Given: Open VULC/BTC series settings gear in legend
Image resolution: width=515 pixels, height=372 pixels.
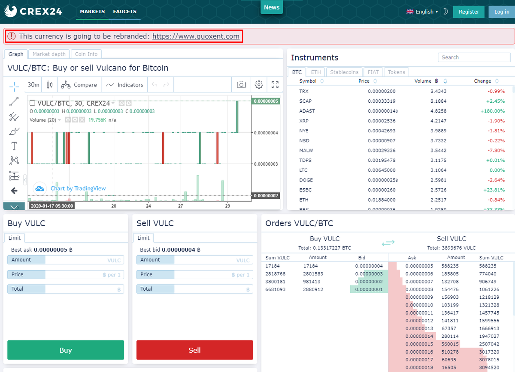Looking at the screenshot, I should click(128, 103).
